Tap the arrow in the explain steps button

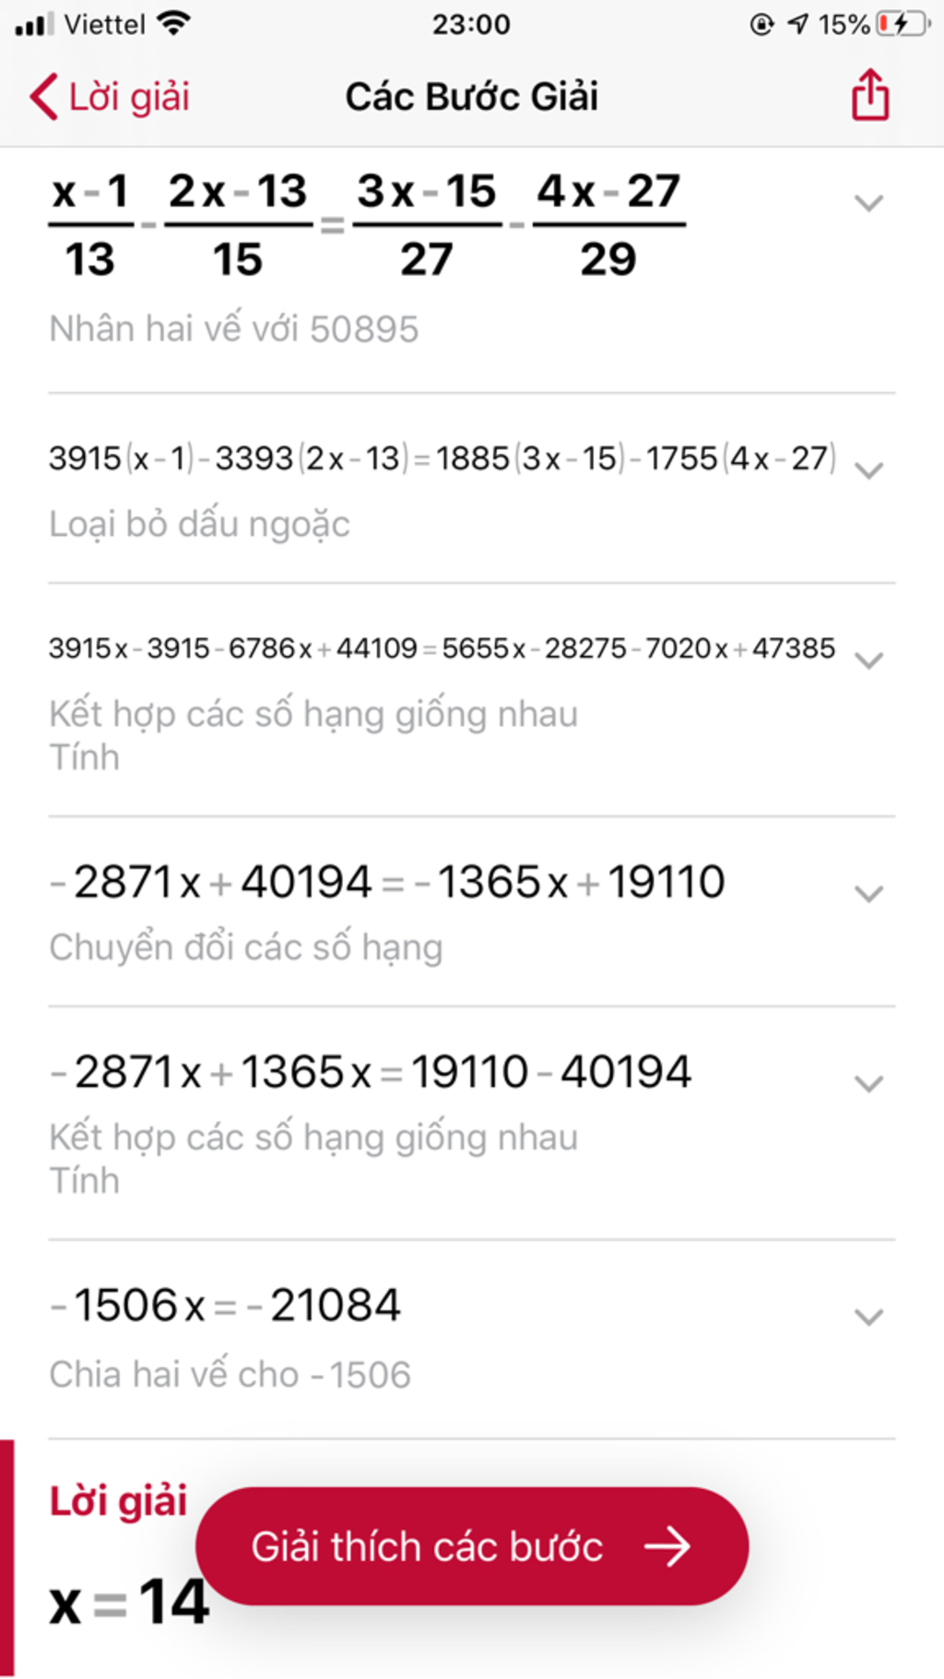click(667, 1547)
